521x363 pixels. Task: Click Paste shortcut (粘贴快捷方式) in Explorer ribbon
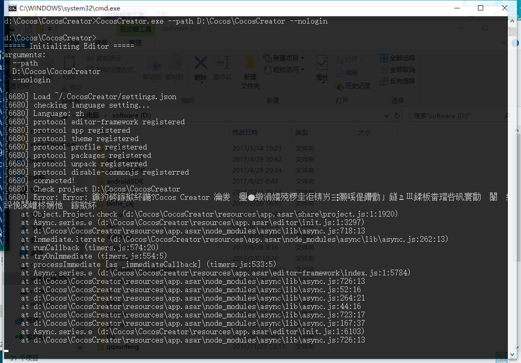[x=110, y=69]
